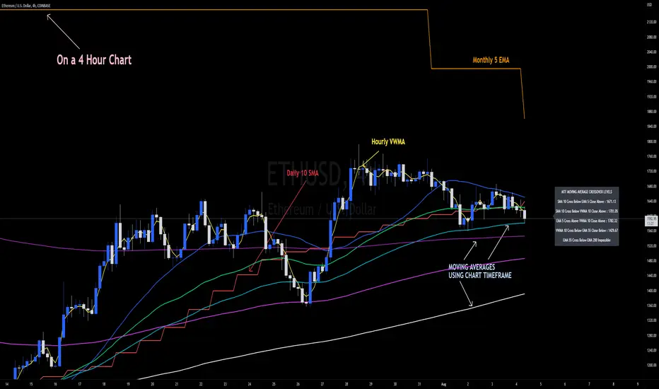The height and width of the screenshot is (389, 659).
Task: Click the 1200.00 price axis label
Action: pos(652,366)
